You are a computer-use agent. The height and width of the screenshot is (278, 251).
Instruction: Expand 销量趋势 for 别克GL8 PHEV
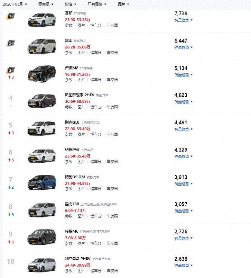pos(183,266)
